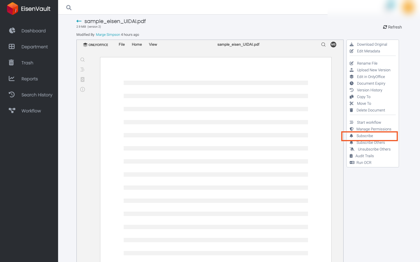The image size is (420, 262).
Task: Click the Document Expiry clock icon
Action: point(352,83)
